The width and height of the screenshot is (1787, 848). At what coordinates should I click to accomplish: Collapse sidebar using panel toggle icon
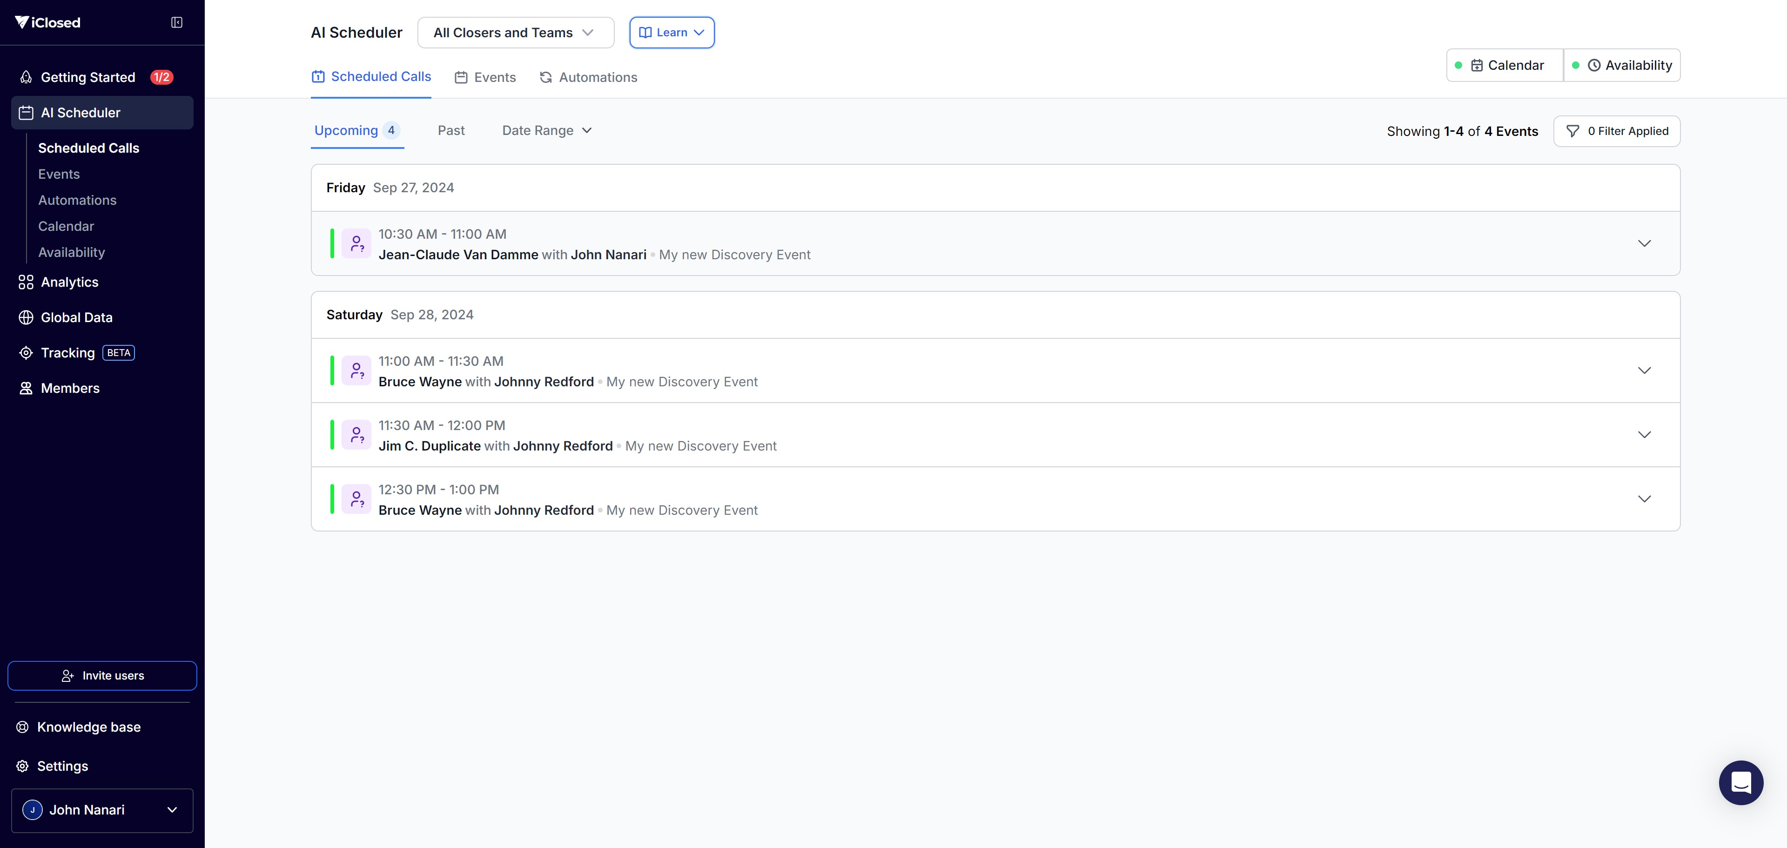177,23
